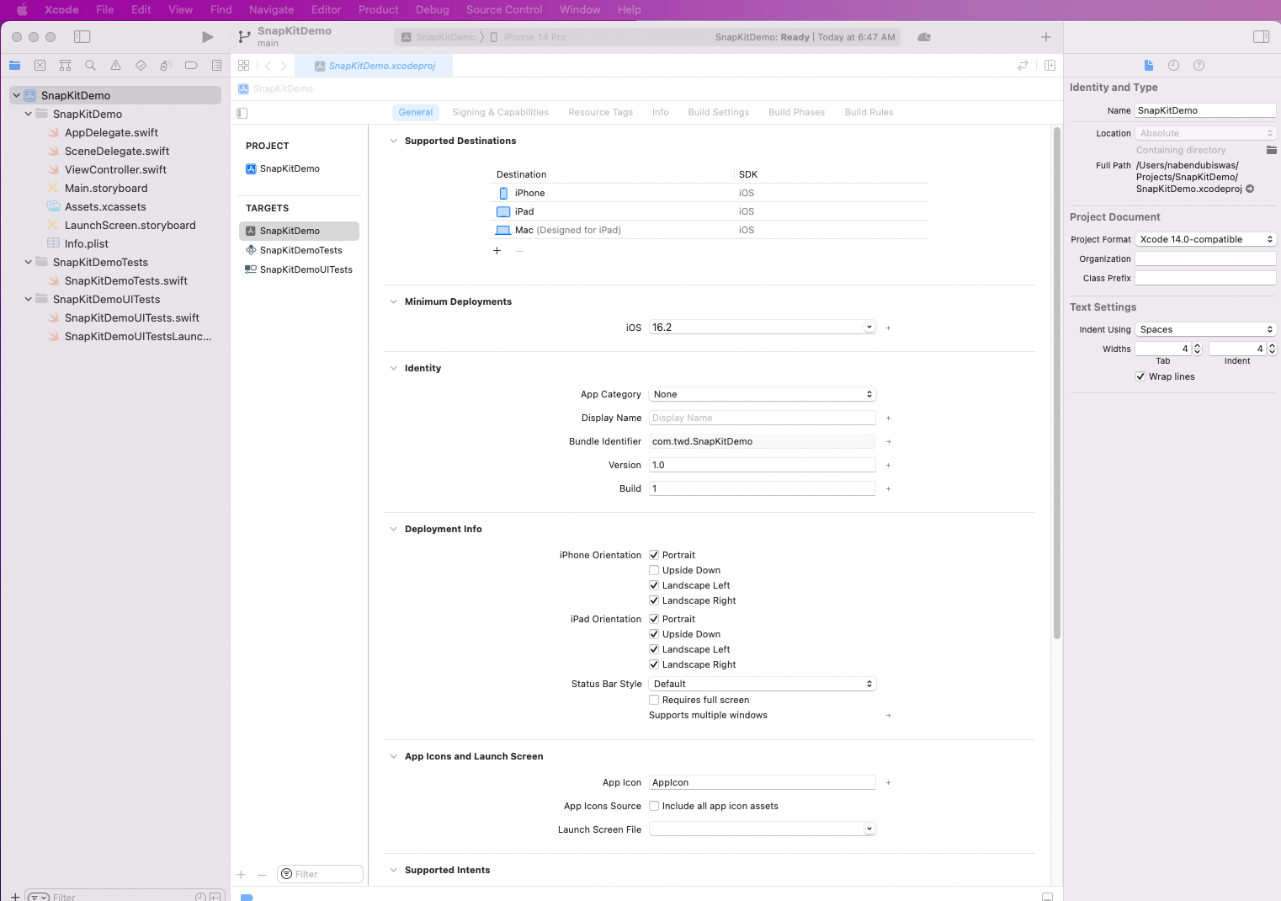1281x901 pixels.
Task: Open the Source Control navigator
Action: (x=40, y=66)
